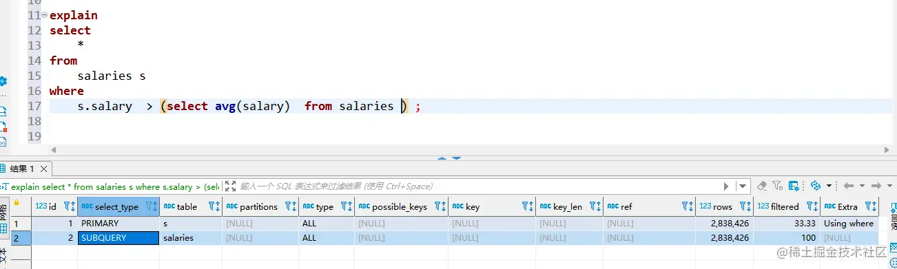The image size is (897, 269).
Task: Click the 'avg' function in line 17
Action: [225, 106]
